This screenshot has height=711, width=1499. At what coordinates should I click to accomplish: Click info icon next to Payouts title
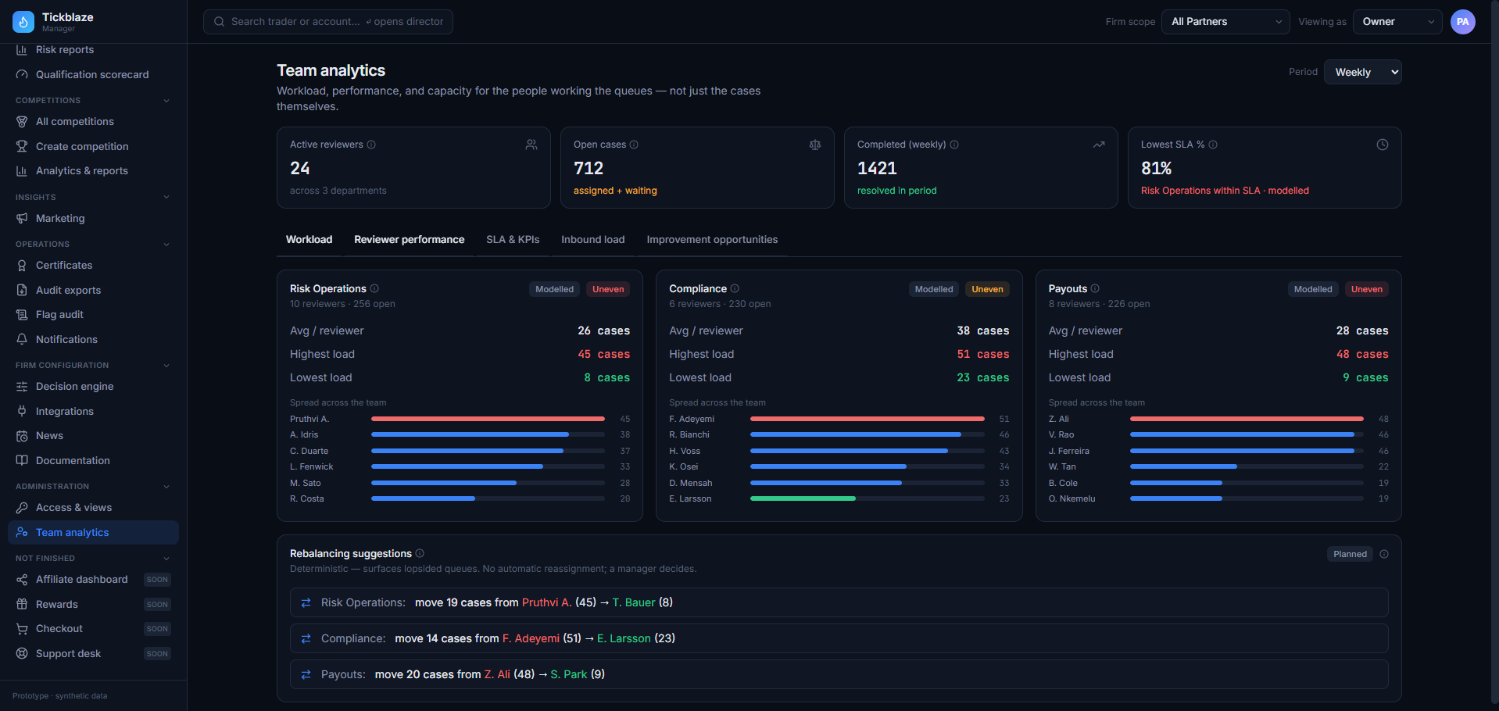[1095, 288]
